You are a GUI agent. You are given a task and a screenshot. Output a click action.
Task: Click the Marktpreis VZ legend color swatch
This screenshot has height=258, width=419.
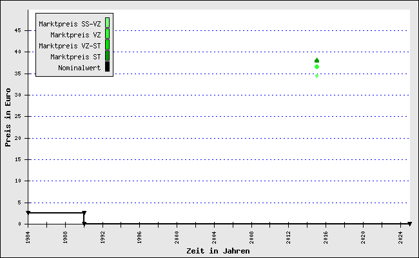(107, 34)
